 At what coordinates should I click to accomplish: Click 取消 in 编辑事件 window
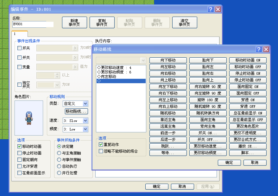182,187
